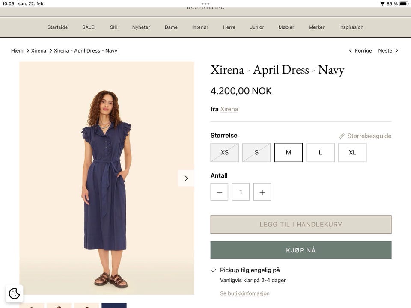Screen dimensions: 411x308
Task: Click Legg til i handlekurv button
Action: coord(301,225)
